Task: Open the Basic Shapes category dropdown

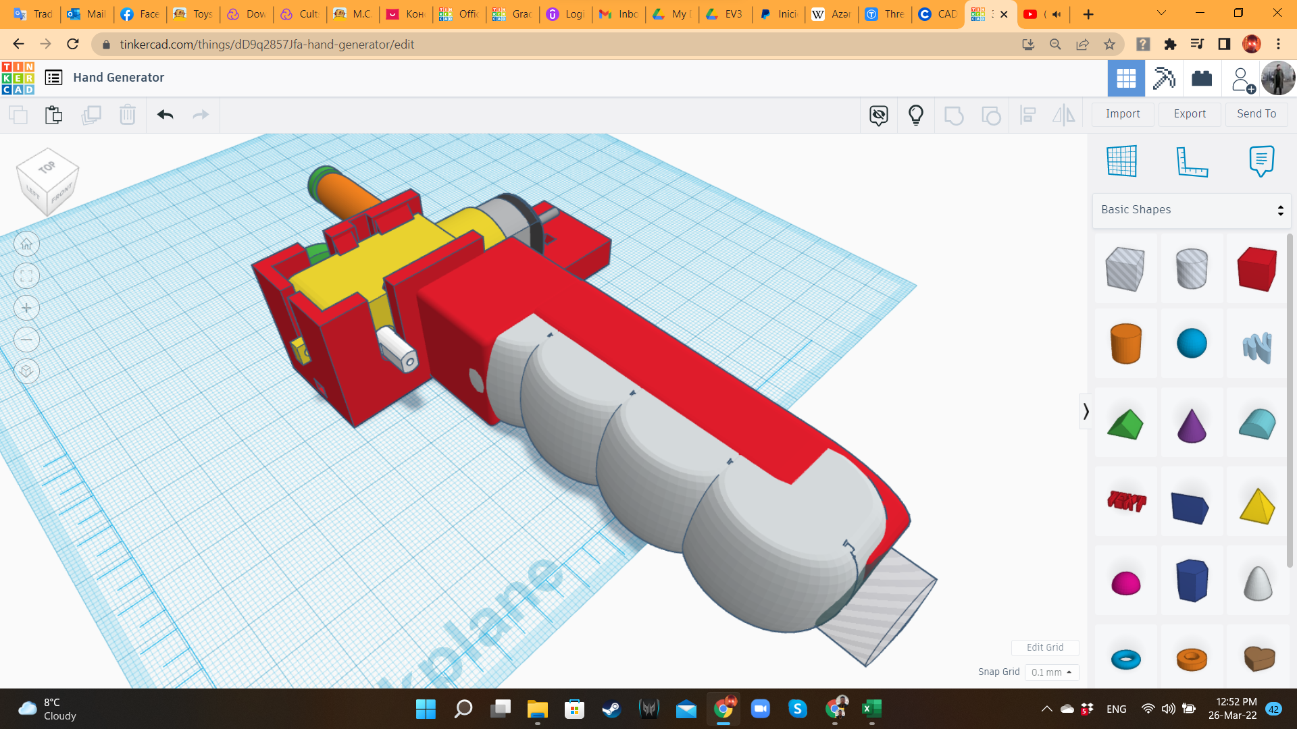Action: coord(1192,210)
